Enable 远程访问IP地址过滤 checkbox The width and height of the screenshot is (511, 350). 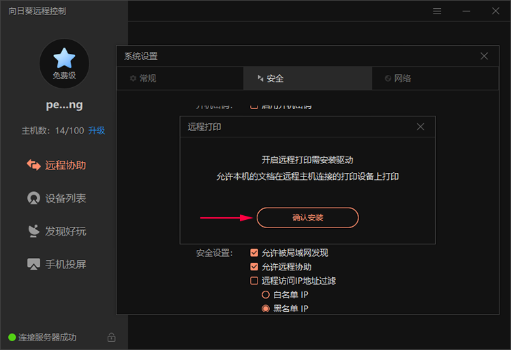click(x=254, y=281)
